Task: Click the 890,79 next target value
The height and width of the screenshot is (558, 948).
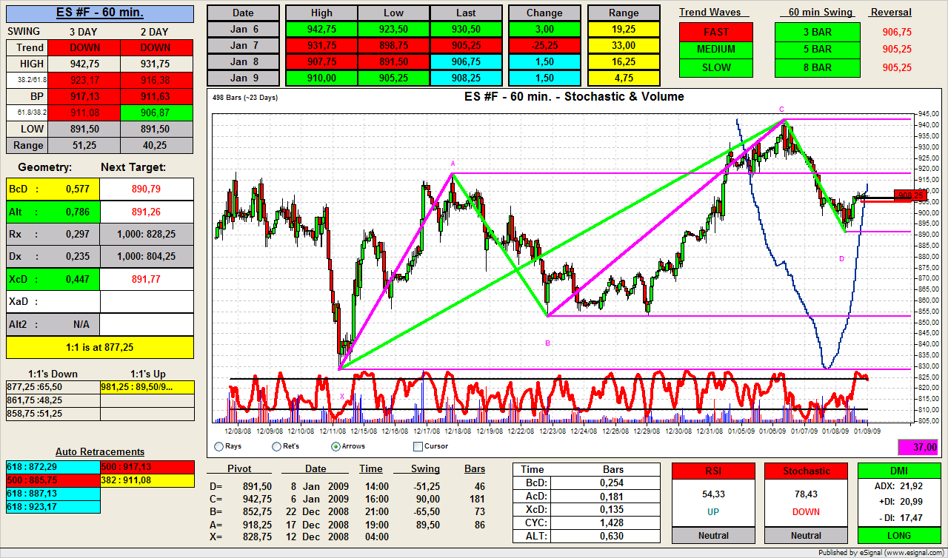Action: (x=147, y=189)
